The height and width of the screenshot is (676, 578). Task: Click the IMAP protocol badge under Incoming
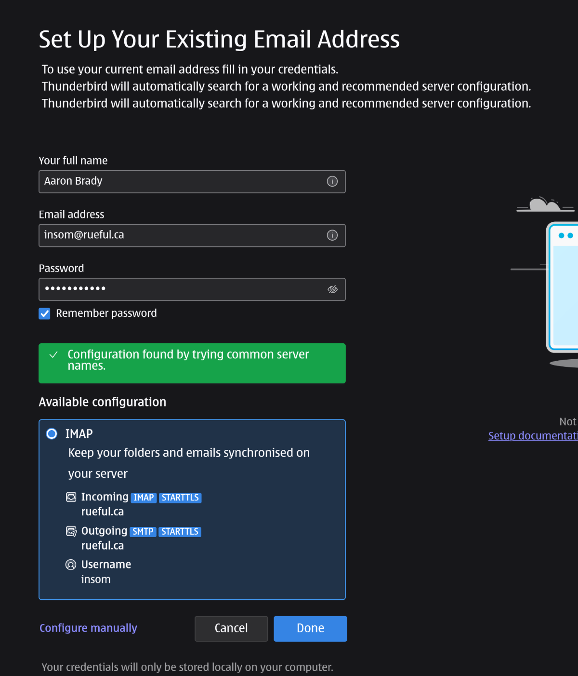click(x=144, y=497)
